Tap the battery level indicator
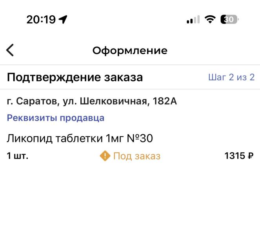 229,20
